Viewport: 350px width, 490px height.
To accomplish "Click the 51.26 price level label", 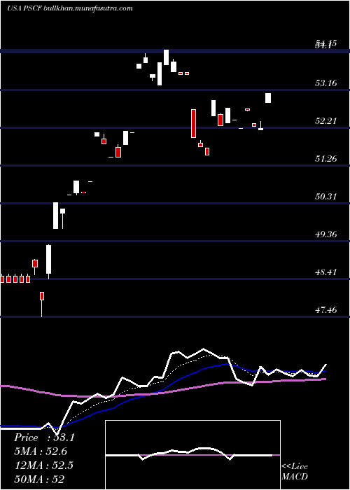I will pyautogui.click(x=325, y=159).
